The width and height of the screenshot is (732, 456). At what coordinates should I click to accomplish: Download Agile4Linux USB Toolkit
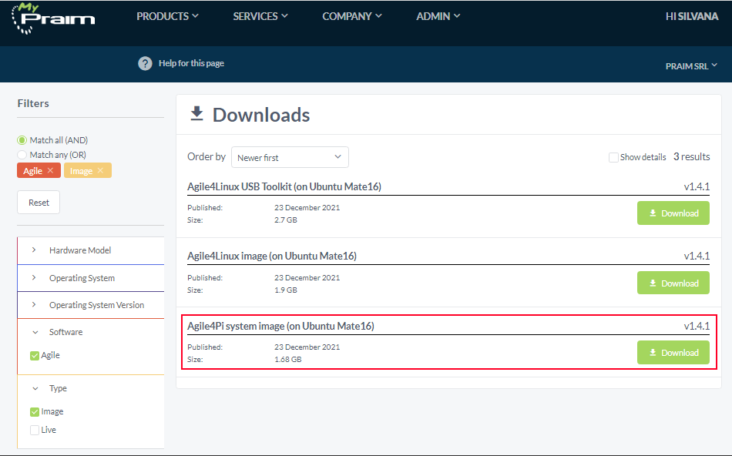(x=673, y=213)
